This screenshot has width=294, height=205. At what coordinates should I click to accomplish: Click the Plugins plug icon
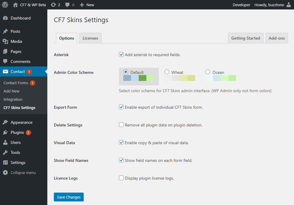coord(5,132)
